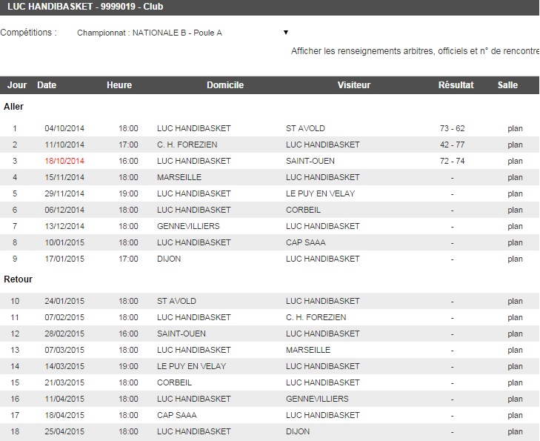Click the Résultat column header
540x441 pixels.
(x=456, y=85)
